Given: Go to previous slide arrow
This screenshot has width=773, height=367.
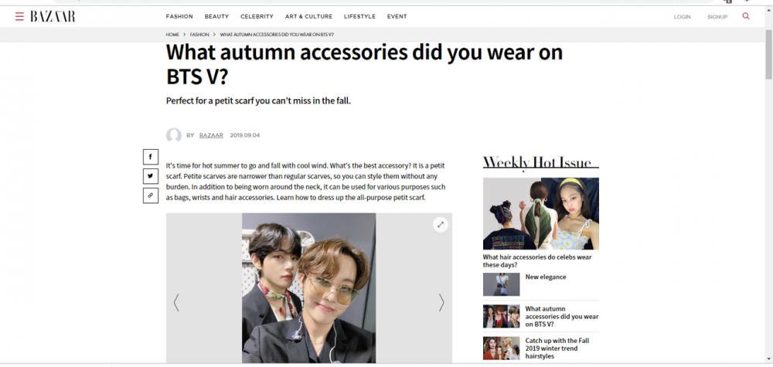Looking at the screenshot, I should tap(176, 302).
